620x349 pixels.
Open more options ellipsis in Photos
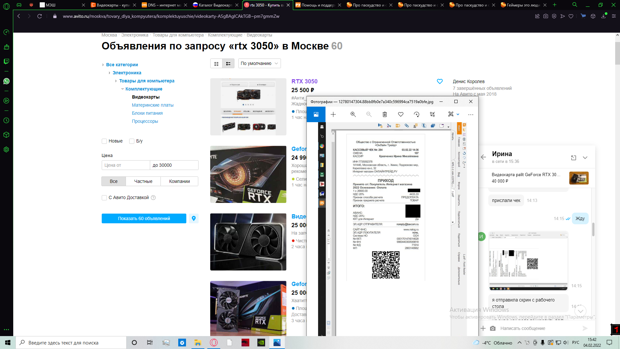tap(471, 114)
